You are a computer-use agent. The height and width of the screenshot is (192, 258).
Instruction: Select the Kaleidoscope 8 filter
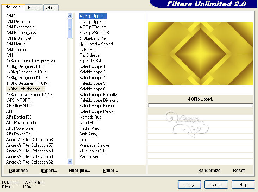click(93, 89)
